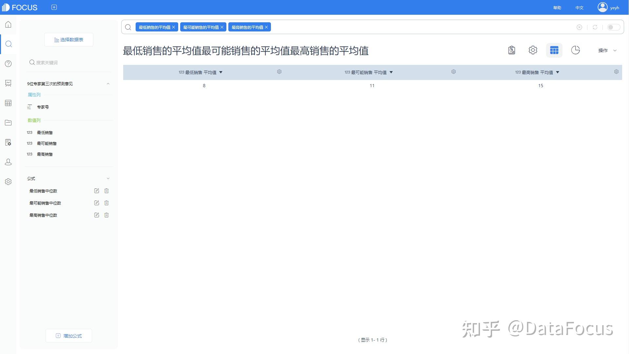Delete the 最高销售中位数 formula
The image size is (629, 354).
point(106,215)
